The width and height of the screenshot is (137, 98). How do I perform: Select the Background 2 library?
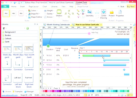pyautogui.click(x=20, y=32)
